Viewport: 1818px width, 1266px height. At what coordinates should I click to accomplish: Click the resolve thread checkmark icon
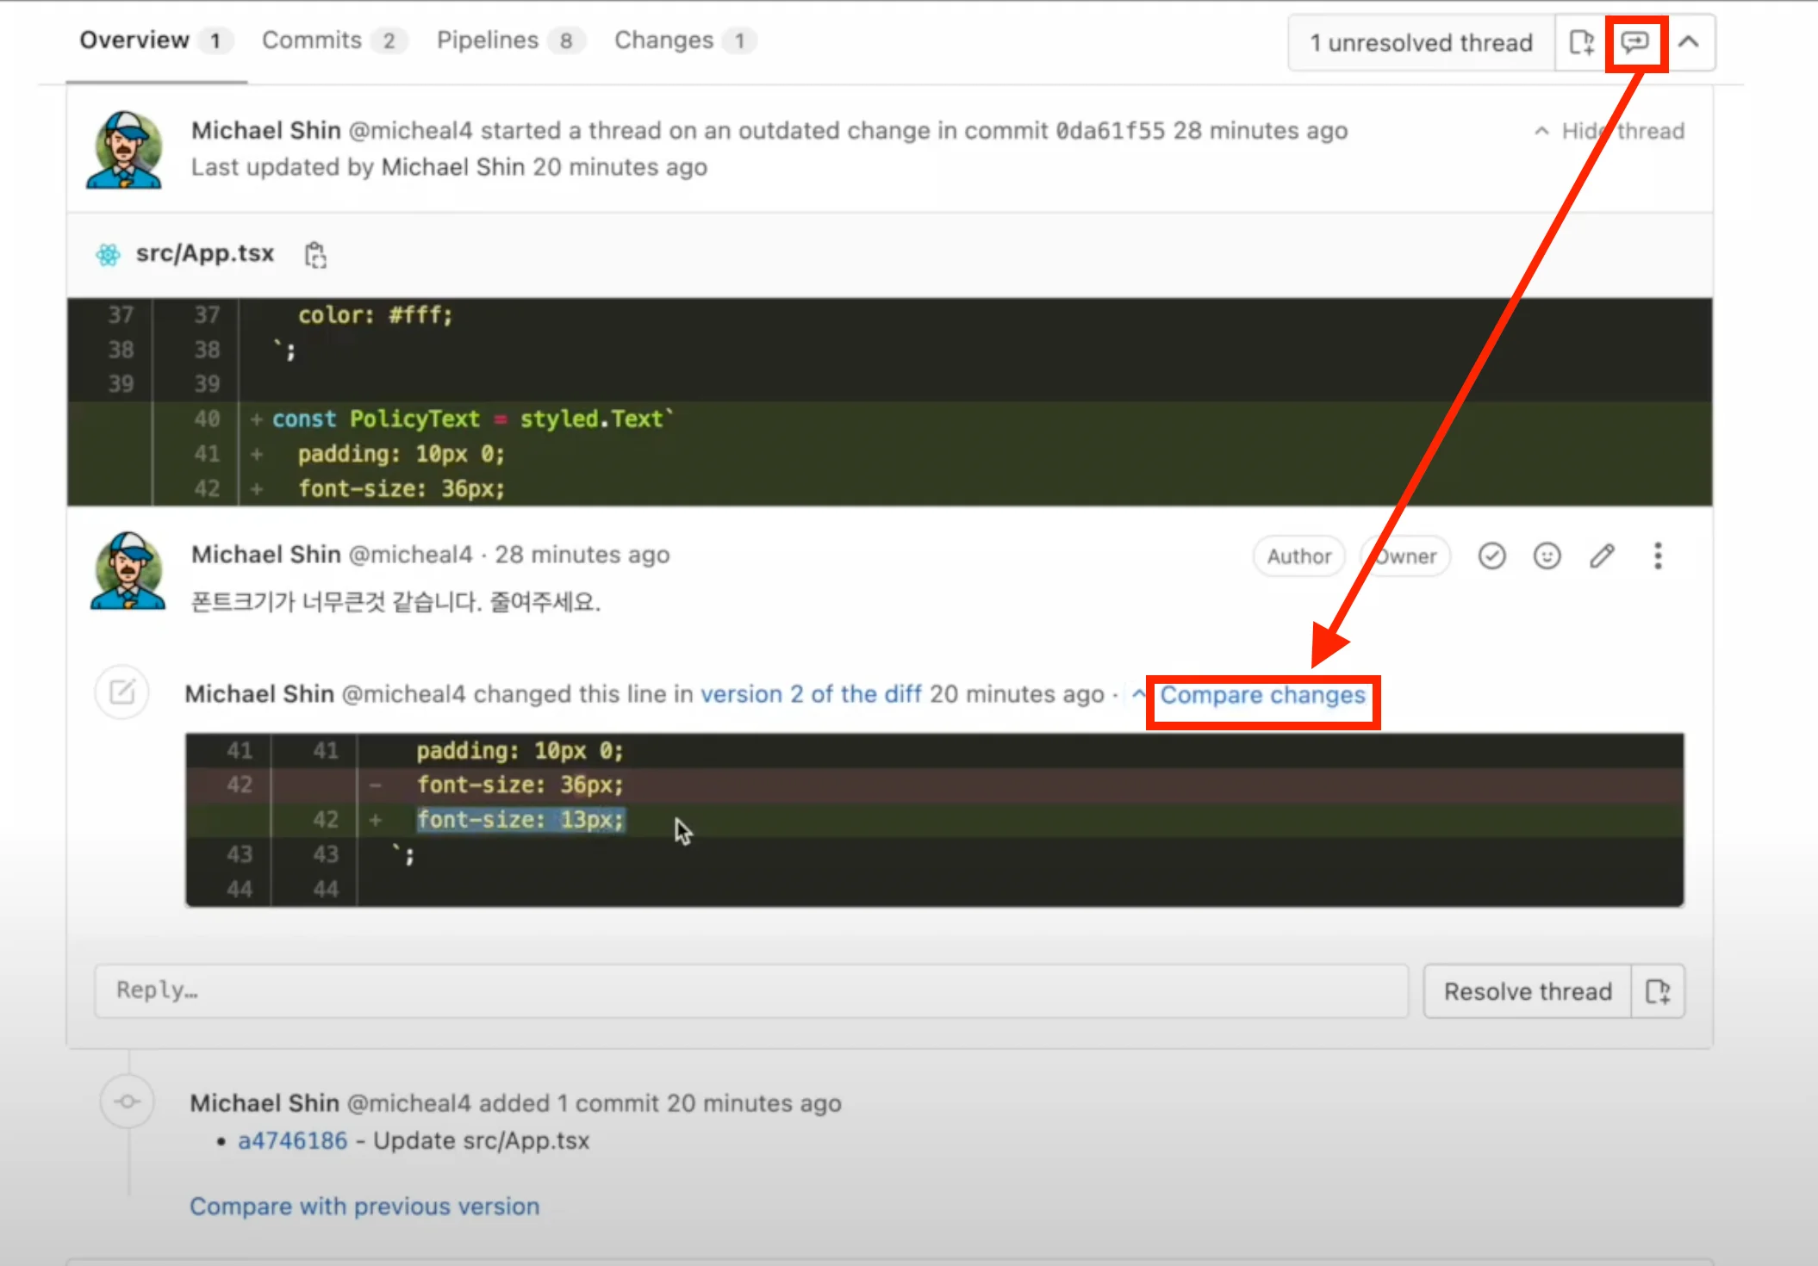tap(1491, 556)
